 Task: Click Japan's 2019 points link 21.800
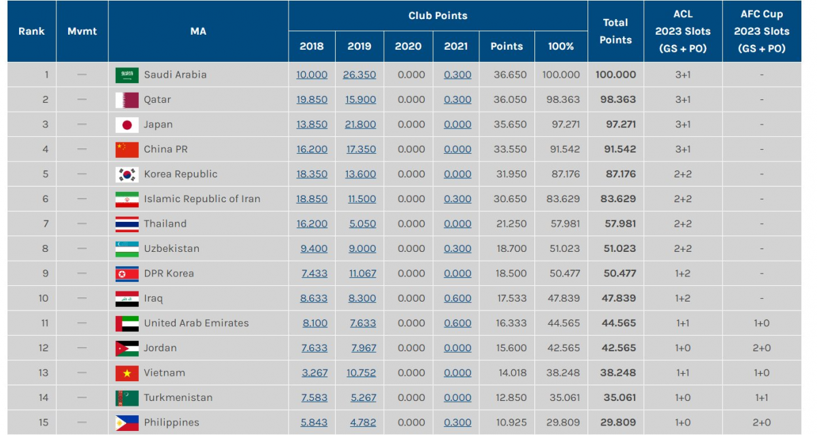[360, 125]
